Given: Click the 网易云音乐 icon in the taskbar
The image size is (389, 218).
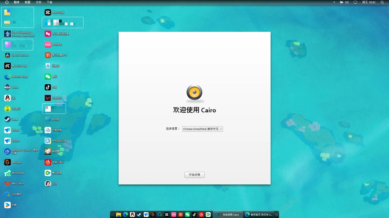Looking at the screenshot, I should [x=201, y=214].
